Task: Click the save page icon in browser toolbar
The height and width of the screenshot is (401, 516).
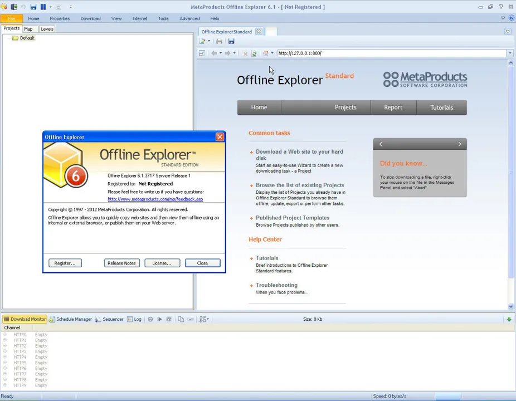Action: [231, 41]
